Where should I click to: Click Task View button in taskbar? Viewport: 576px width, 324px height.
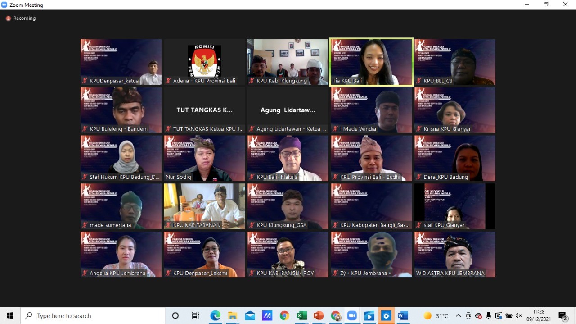tap(195, 316)
